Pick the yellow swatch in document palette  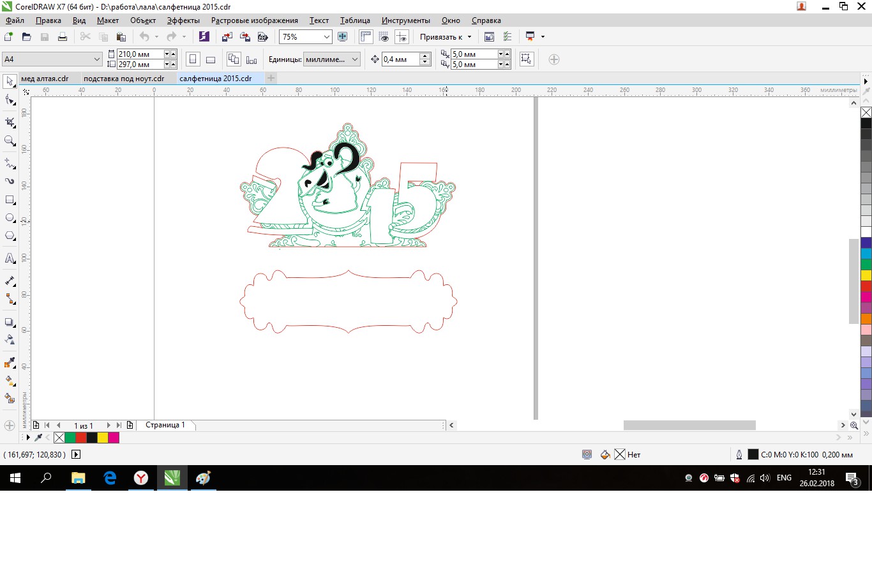point(103,438)
